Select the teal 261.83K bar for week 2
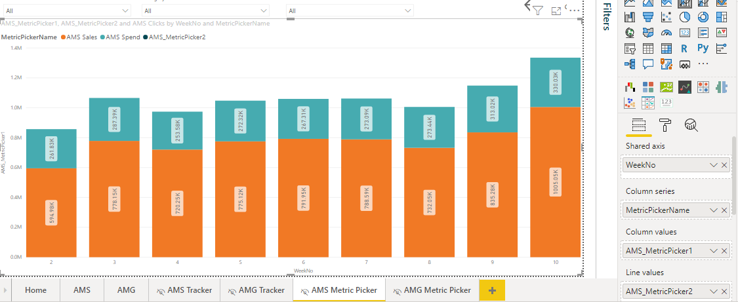Screen dimensions: 738x302 click(51, 149)
